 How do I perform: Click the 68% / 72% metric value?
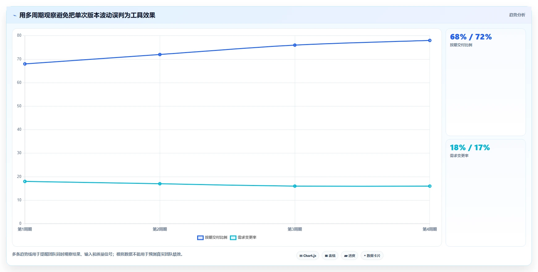[471, 37]
